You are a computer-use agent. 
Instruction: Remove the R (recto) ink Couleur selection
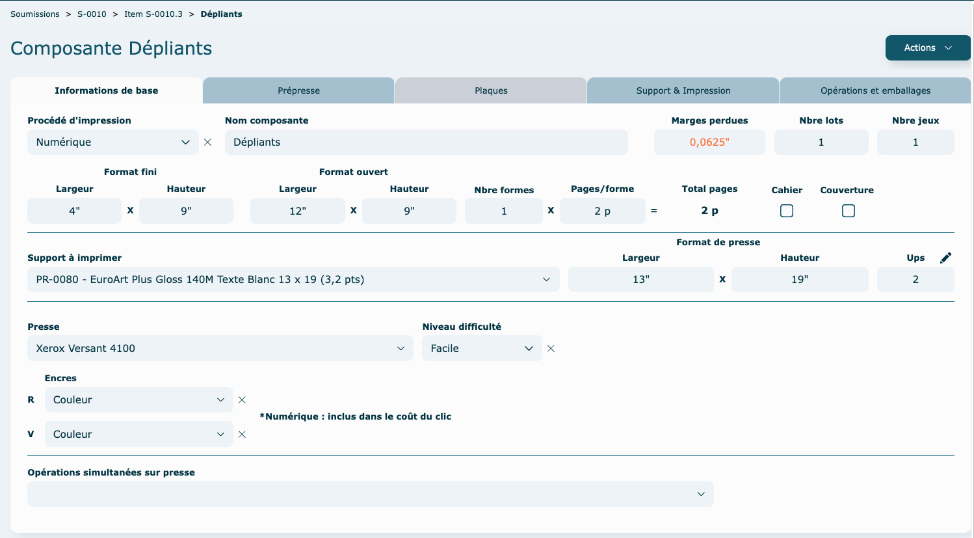242,400
